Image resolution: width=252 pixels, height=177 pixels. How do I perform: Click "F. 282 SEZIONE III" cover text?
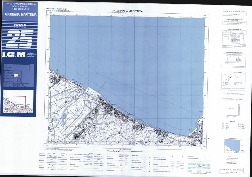tap(20, 9)
